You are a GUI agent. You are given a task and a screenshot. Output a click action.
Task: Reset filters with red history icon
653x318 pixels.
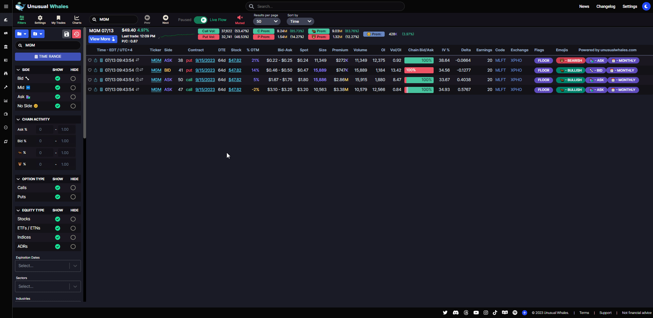pos(77,34)
